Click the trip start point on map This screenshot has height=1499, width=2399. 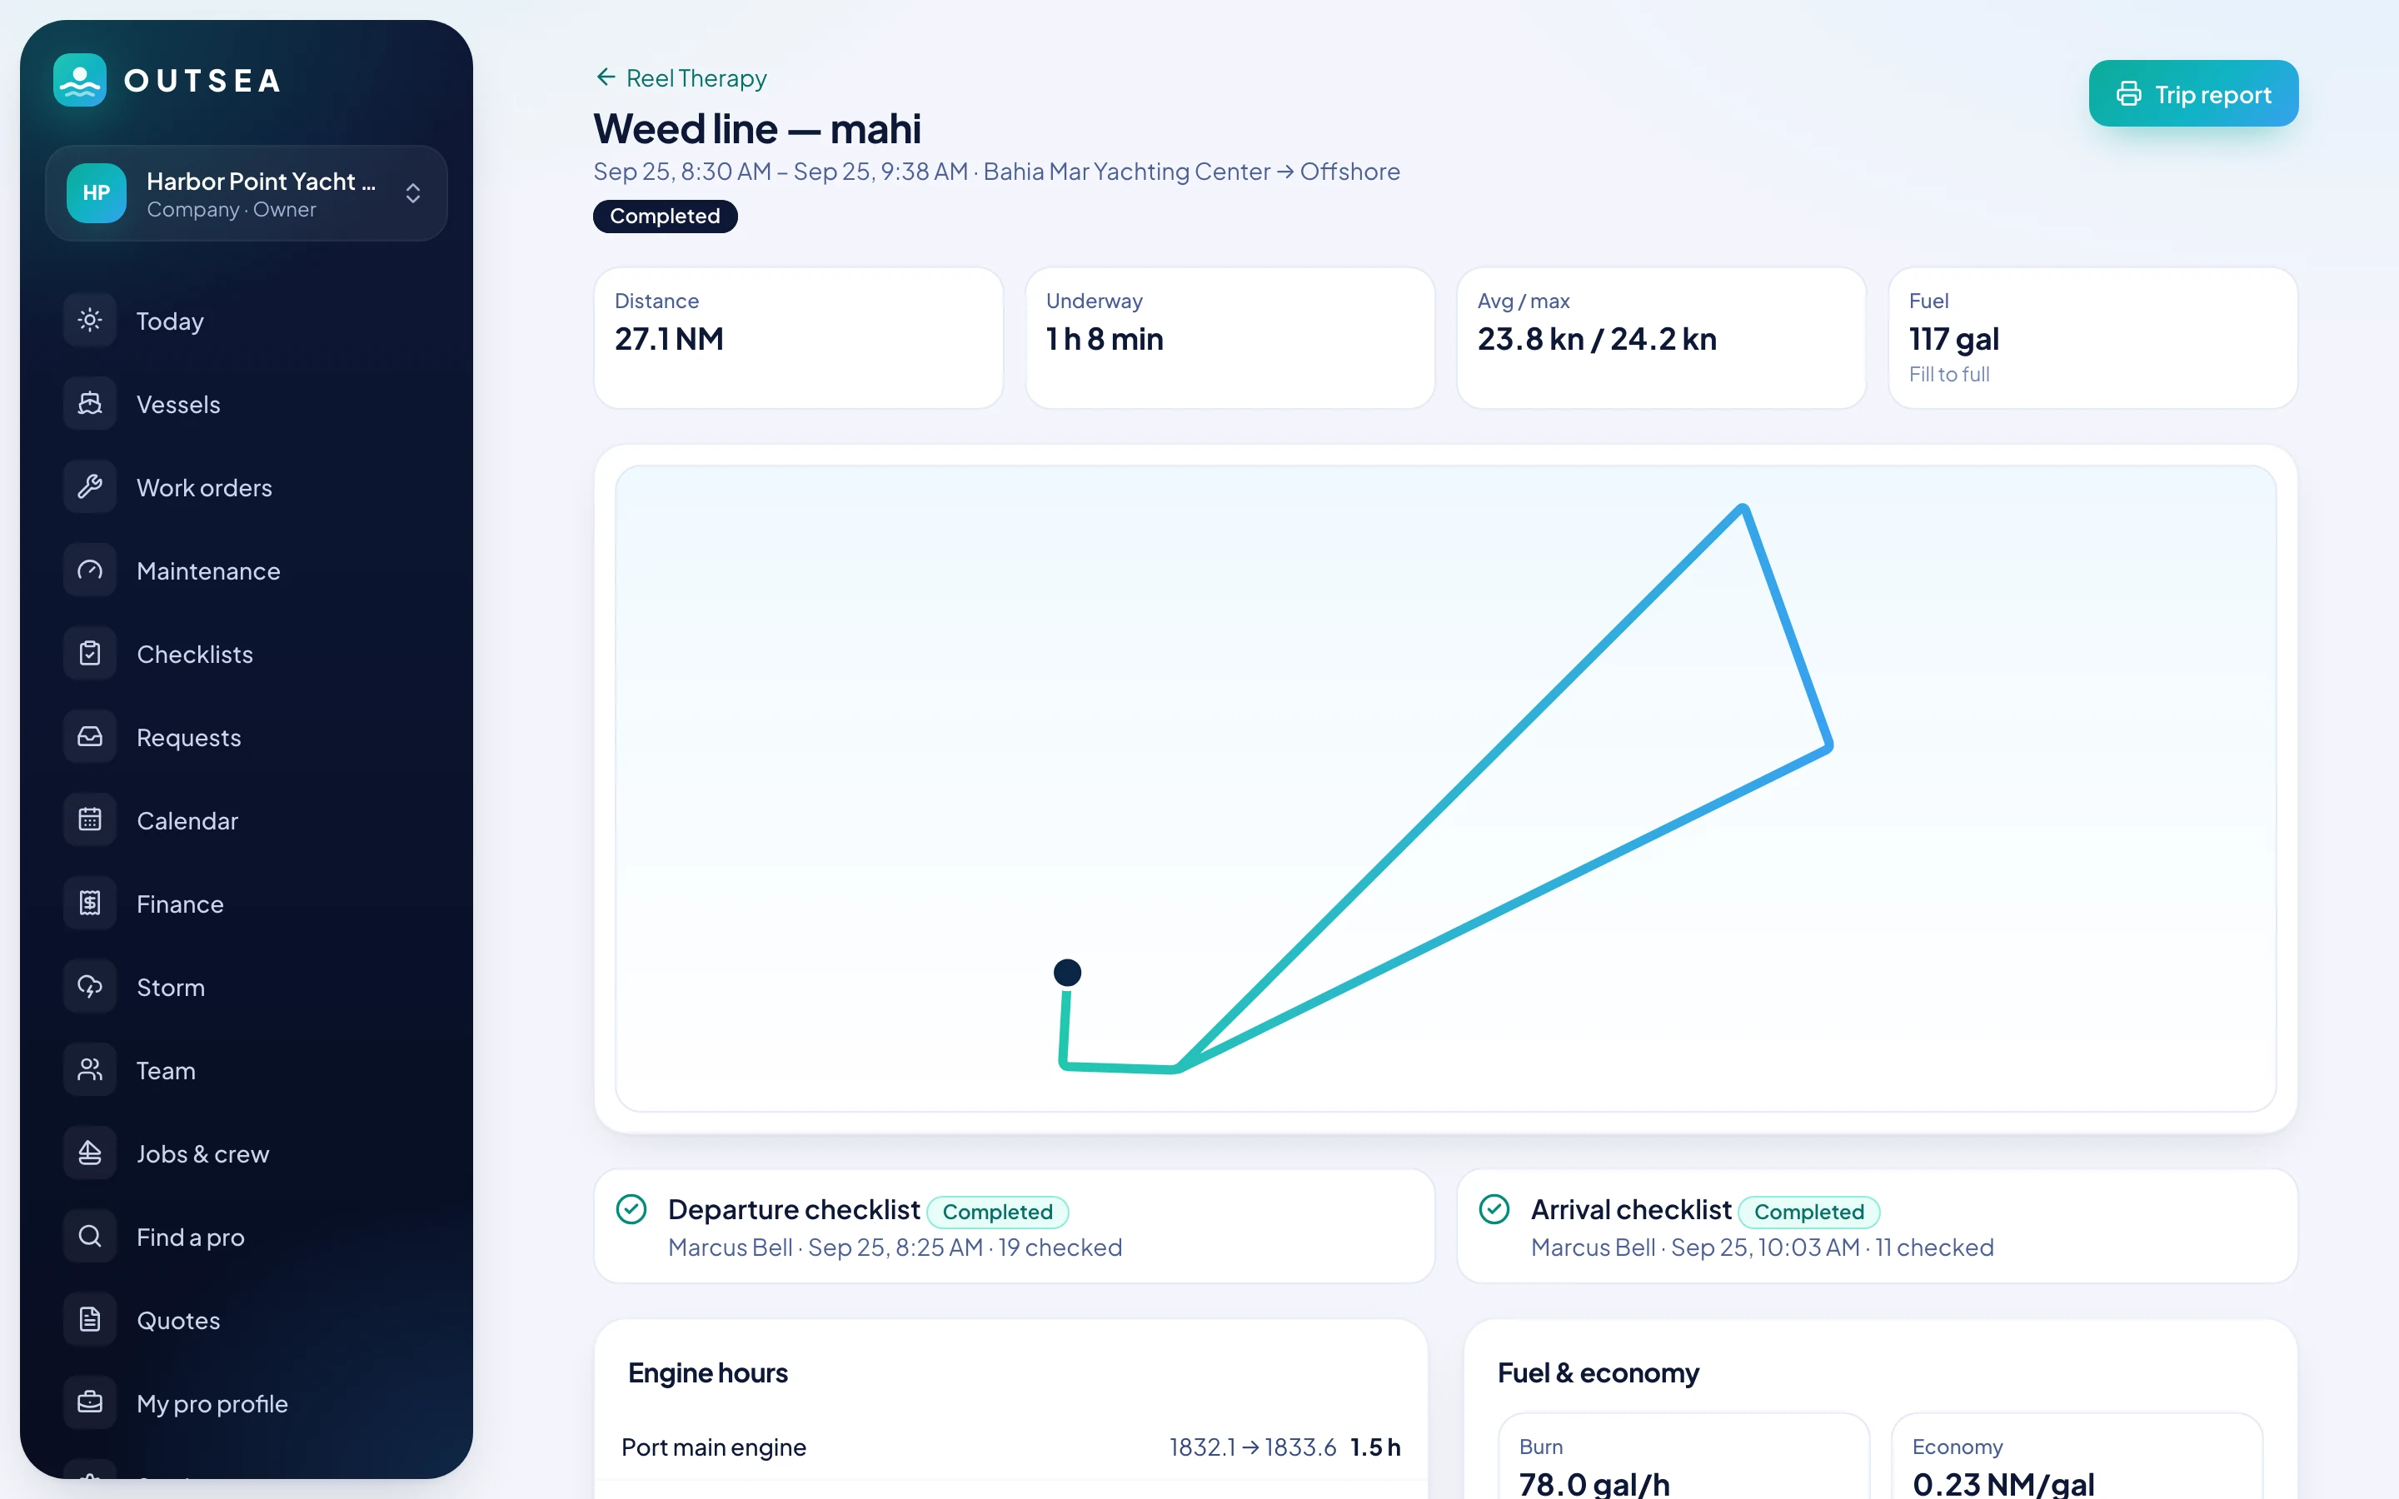[1068, 973]
